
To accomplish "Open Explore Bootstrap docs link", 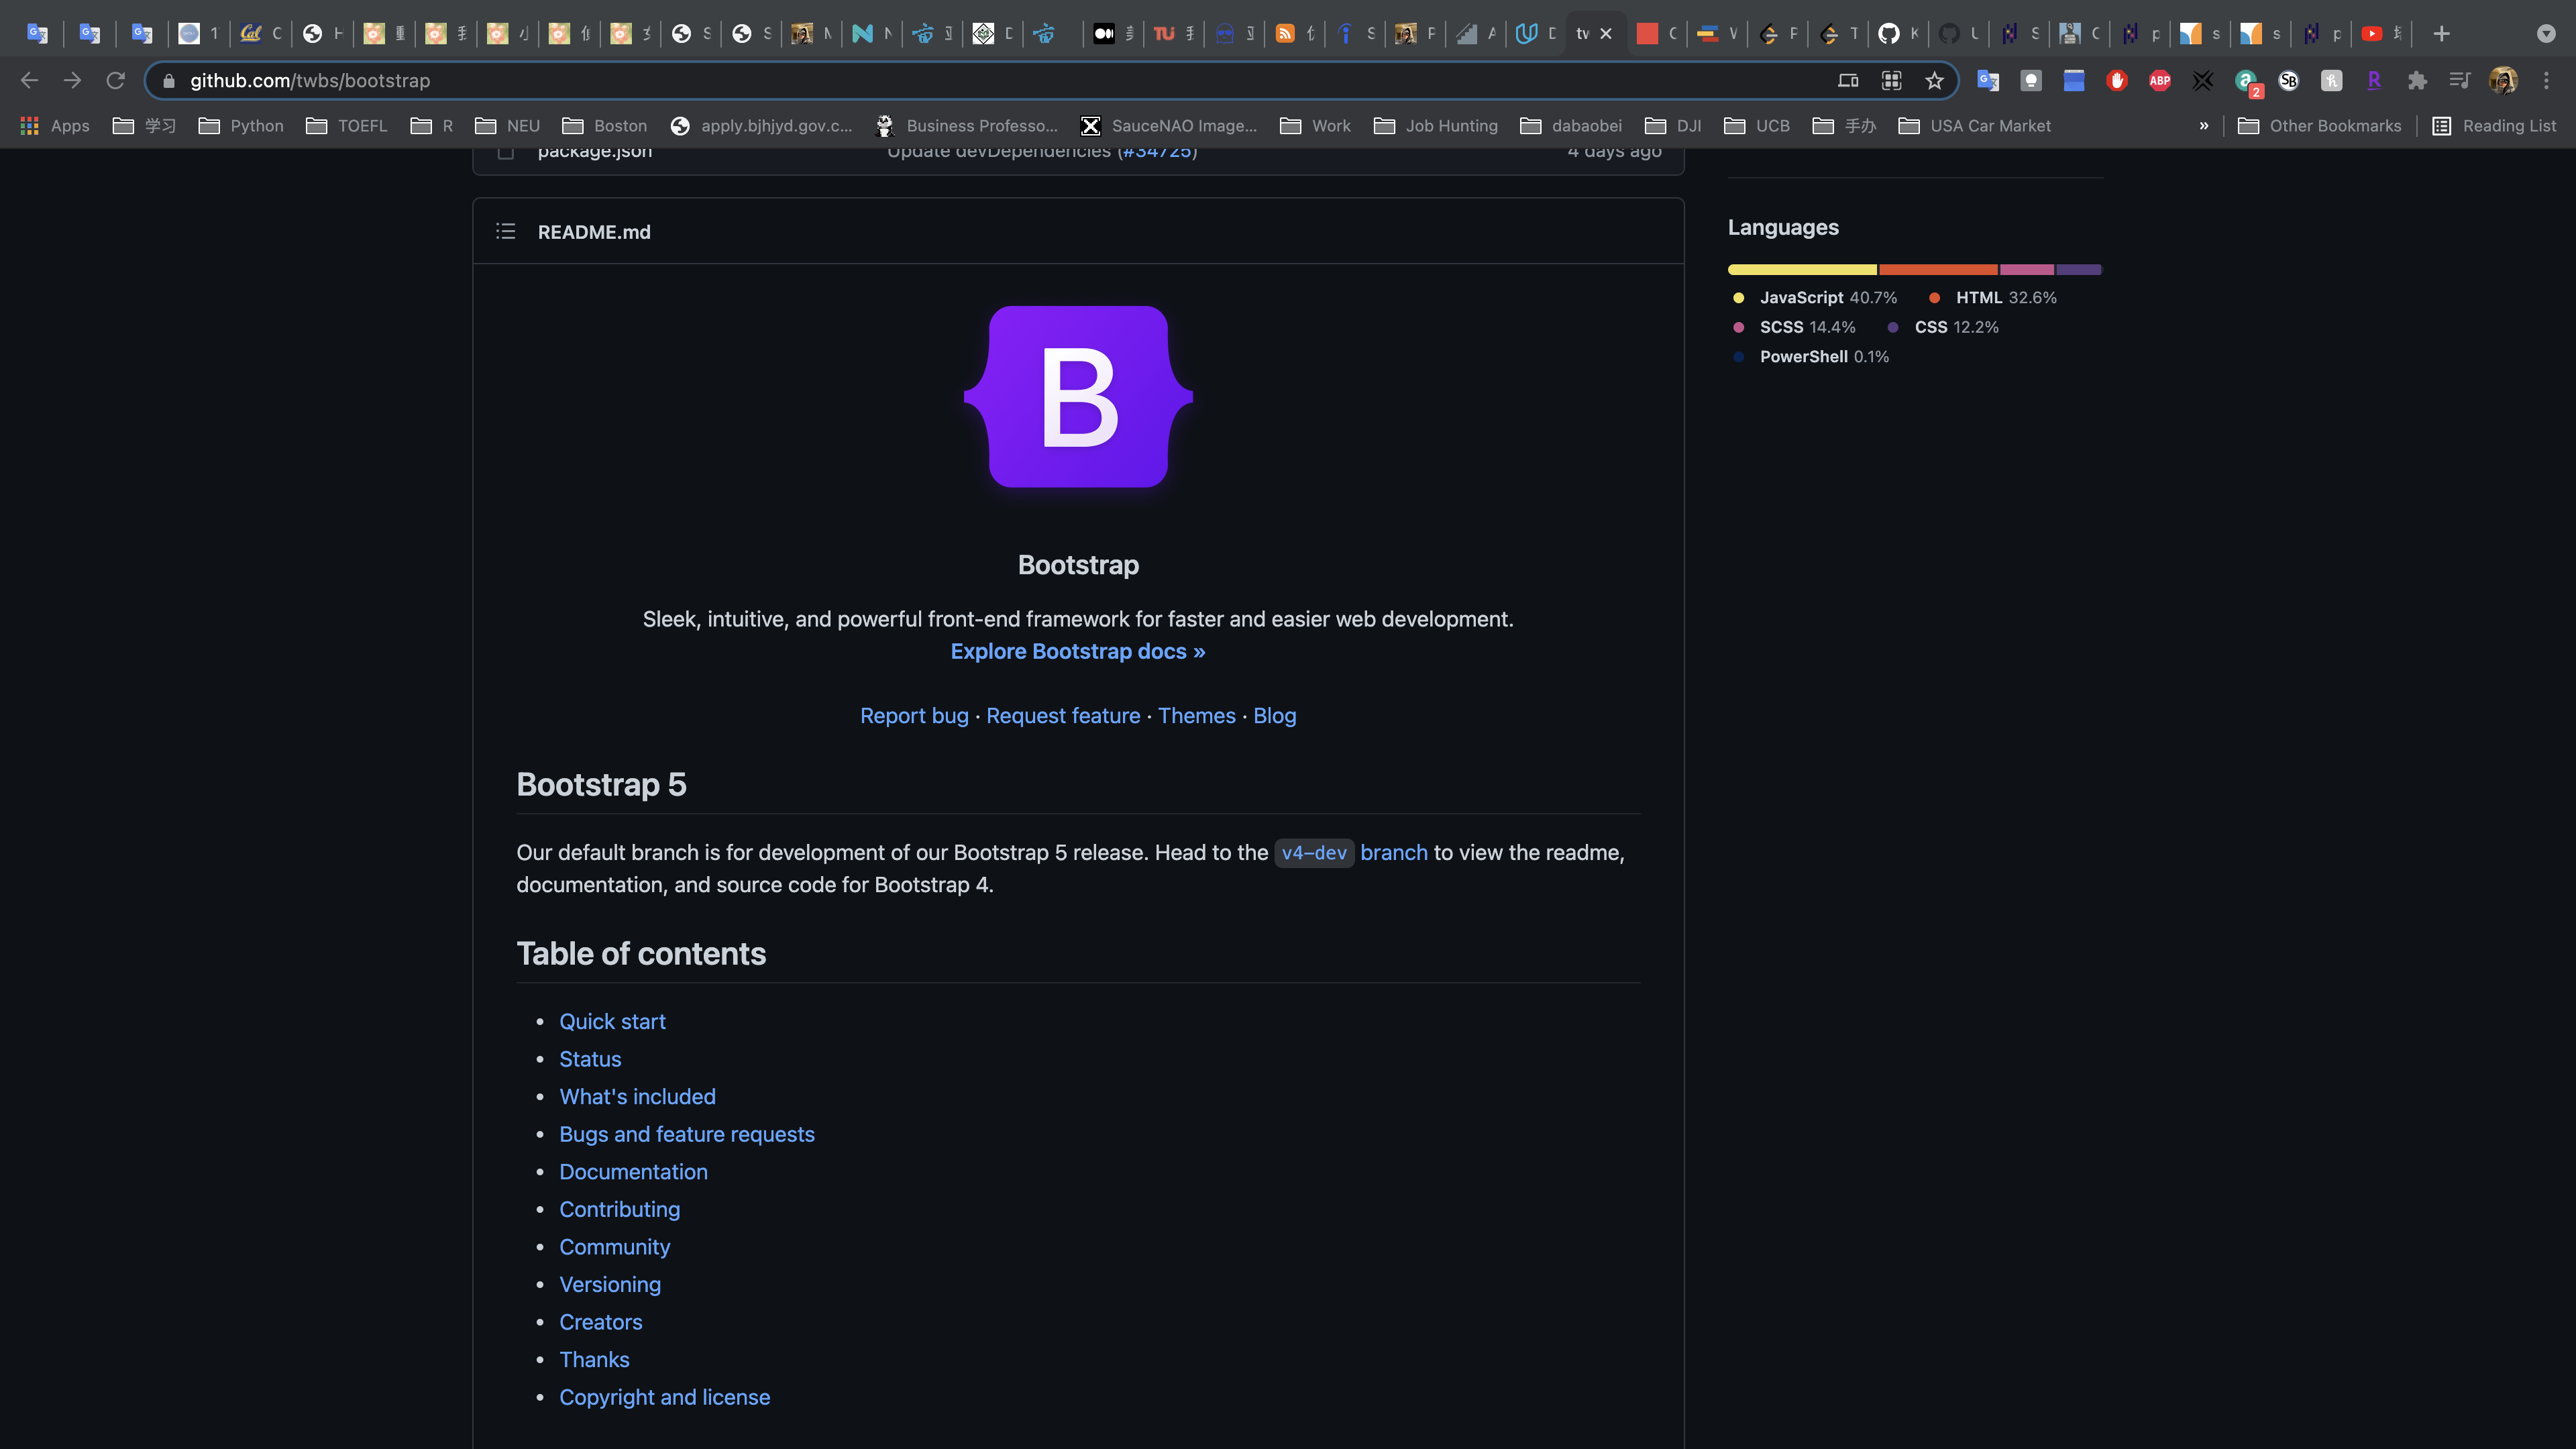I will [x=1077, y=652].
